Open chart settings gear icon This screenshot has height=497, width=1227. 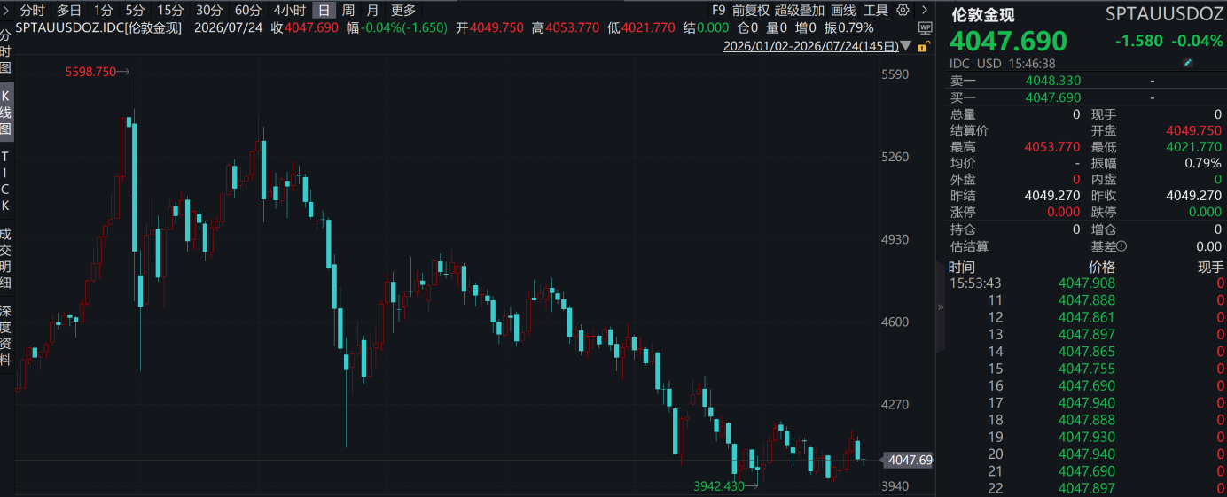[903, 10]
